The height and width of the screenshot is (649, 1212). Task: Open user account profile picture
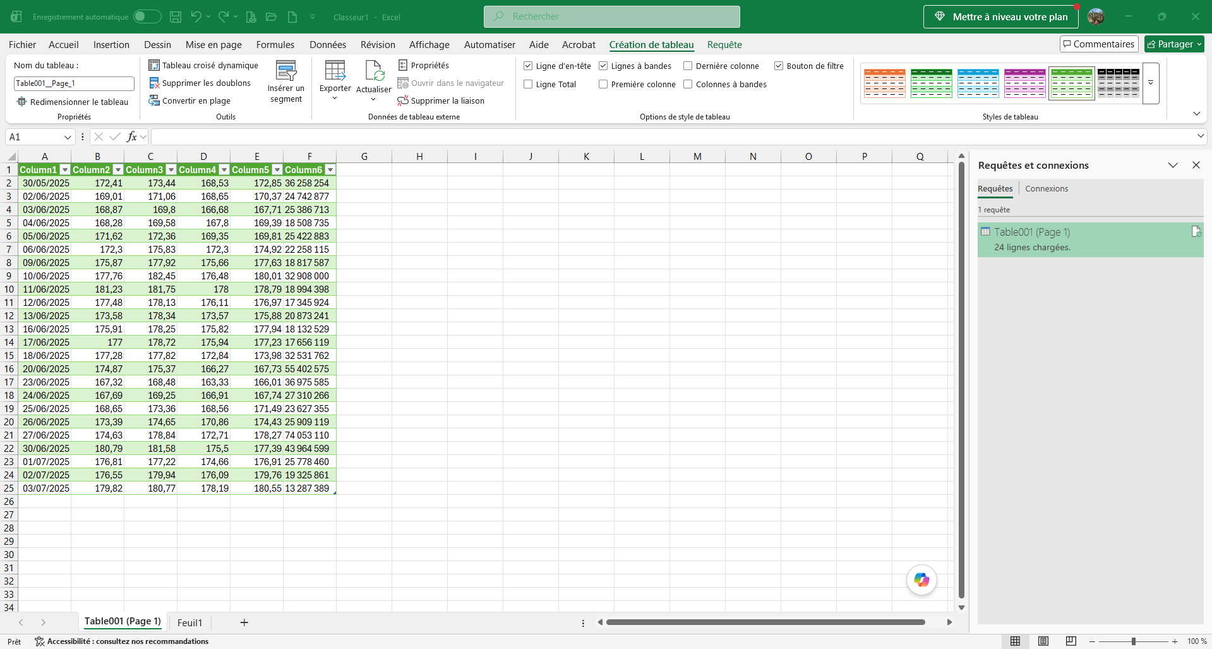tap(1096, 17)
